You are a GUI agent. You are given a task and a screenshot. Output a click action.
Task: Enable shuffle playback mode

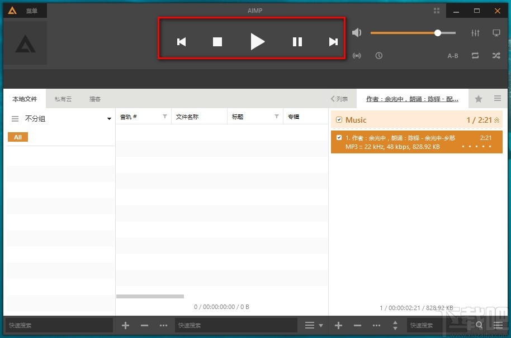[x=496, y=56]
